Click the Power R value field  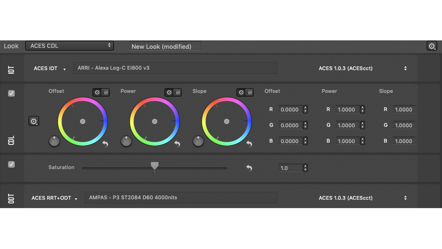(x=348, y=109)
